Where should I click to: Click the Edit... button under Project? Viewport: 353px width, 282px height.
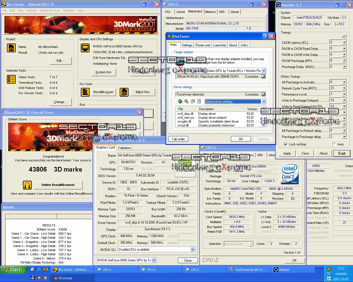tap(60, 61)
